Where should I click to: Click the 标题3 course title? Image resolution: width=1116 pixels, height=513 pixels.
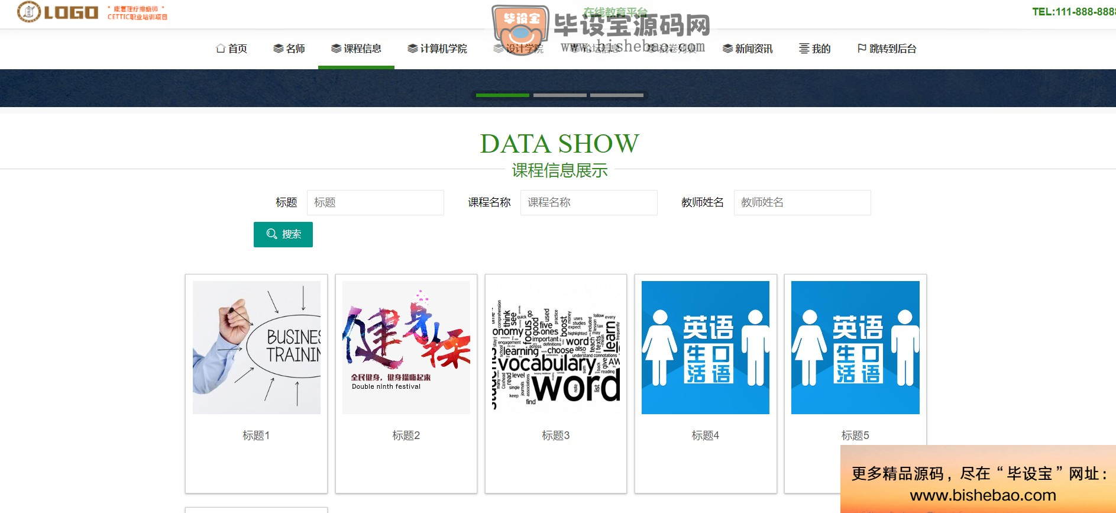click(x=556, y=435)
